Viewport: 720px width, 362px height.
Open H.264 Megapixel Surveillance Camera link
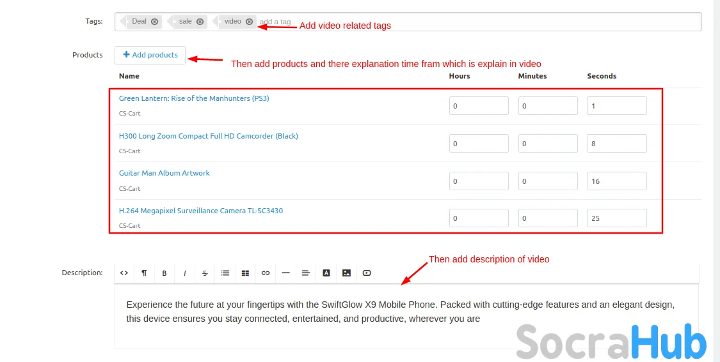(201, 211)
